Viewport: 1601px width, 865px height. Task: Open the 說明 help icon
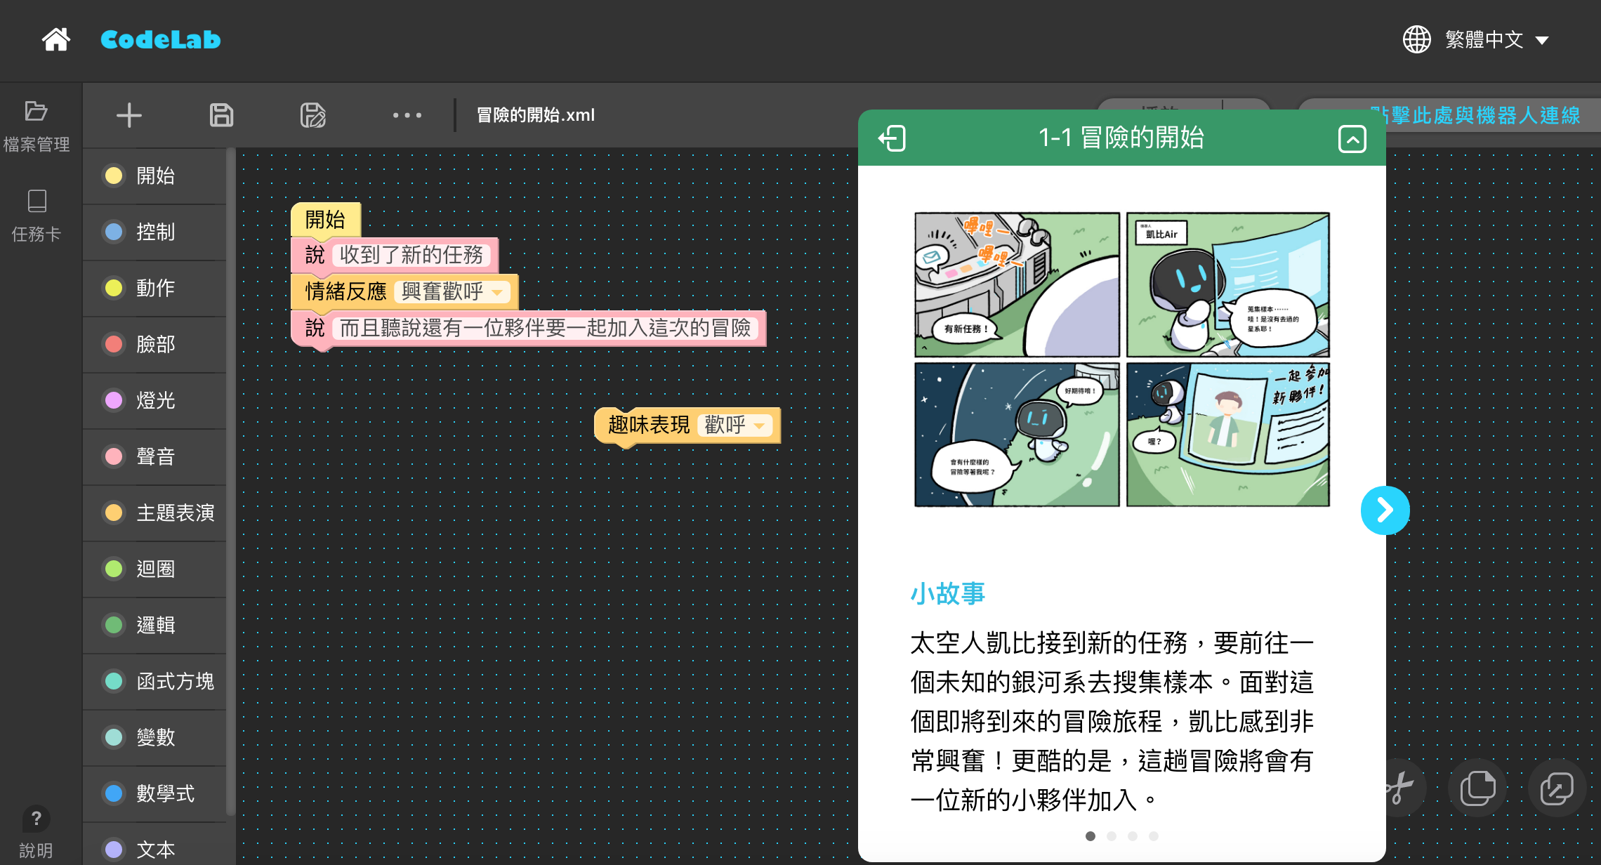(36, 819)
